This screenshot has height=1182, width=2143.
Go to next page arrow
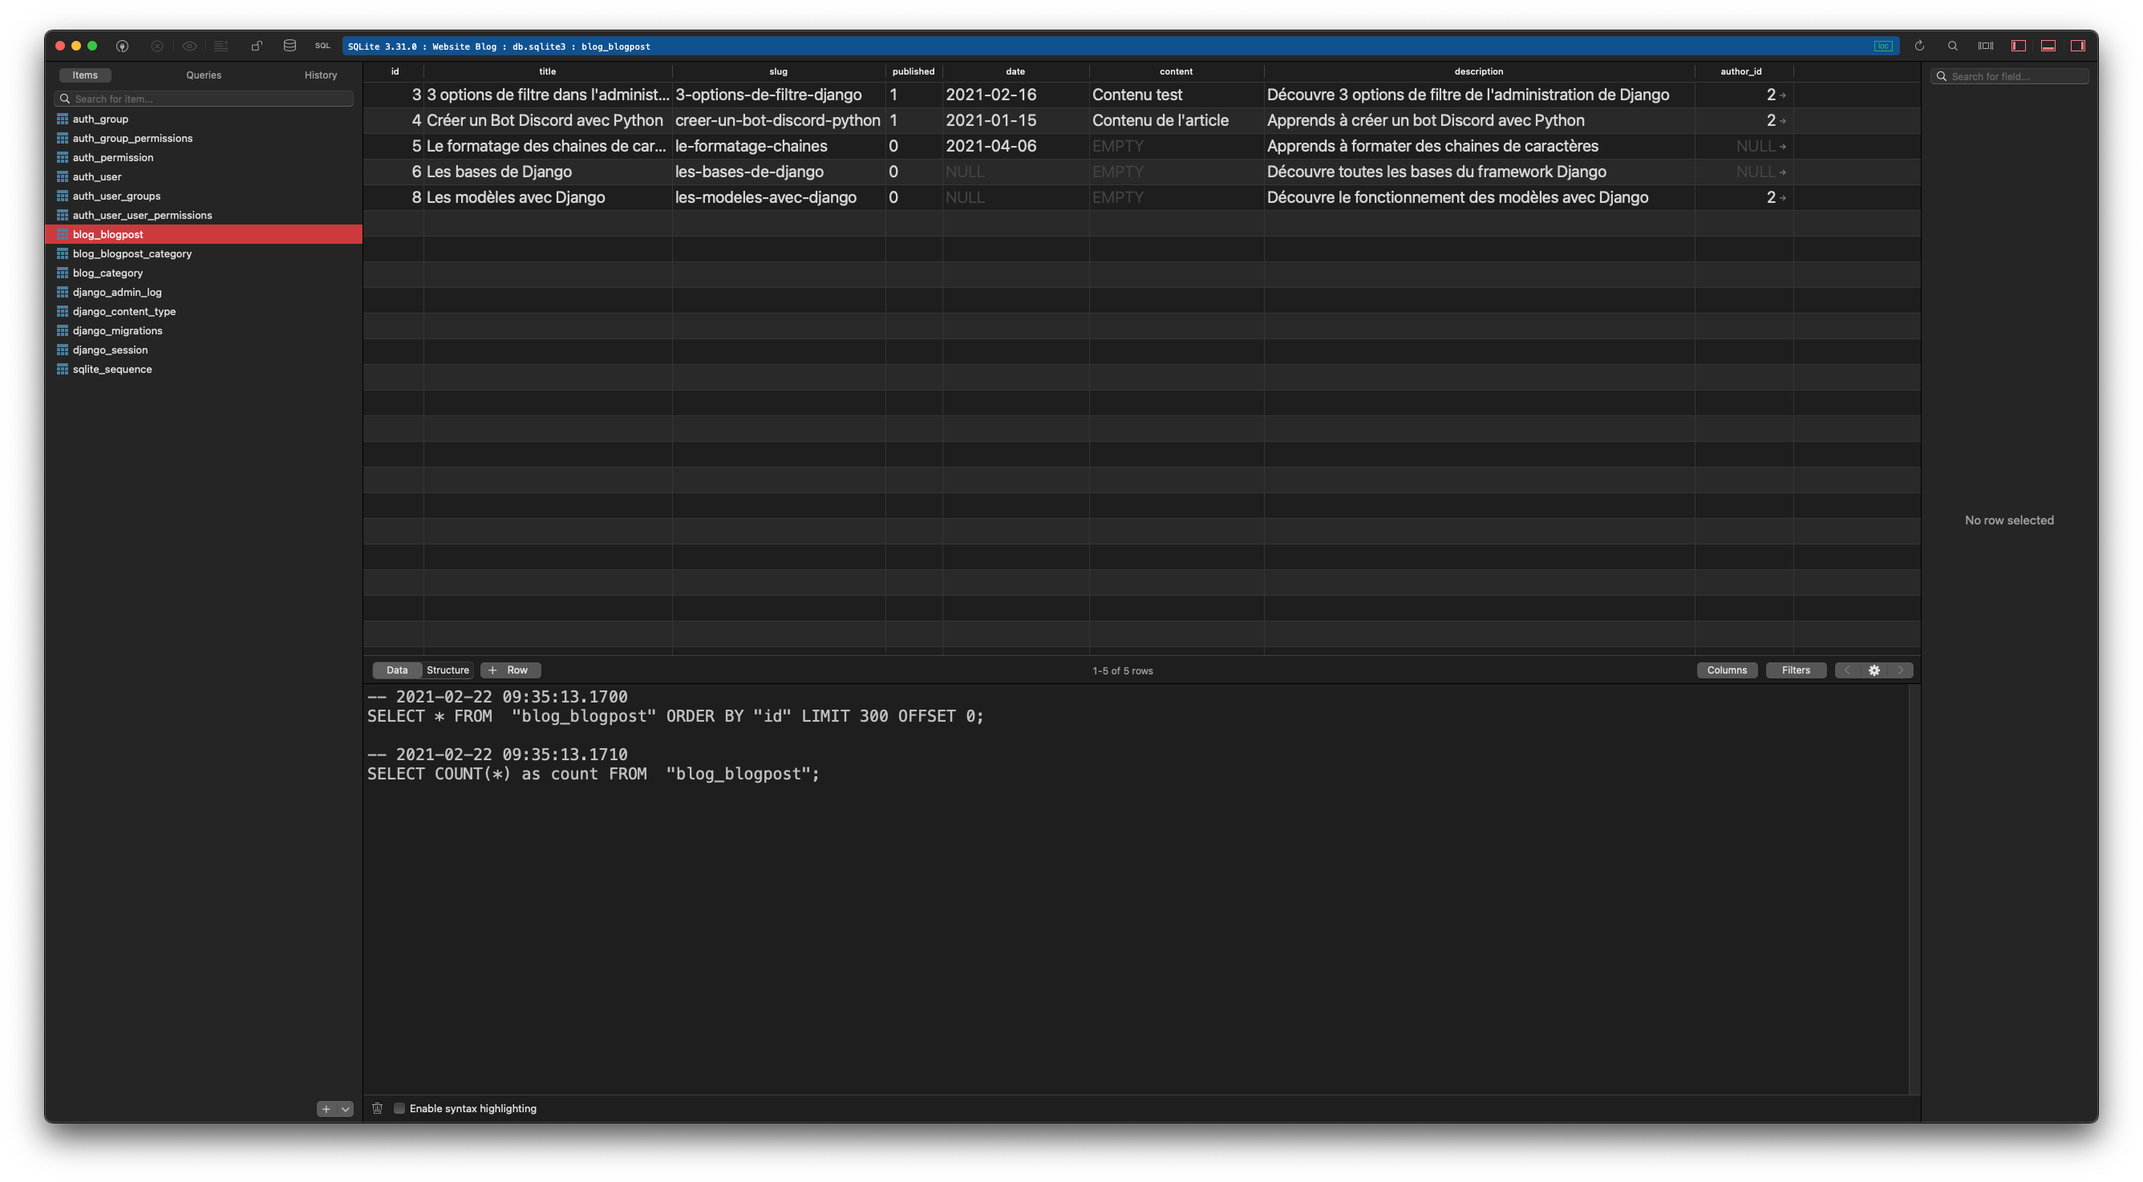pyautogui.click(x=1900, y=670)
